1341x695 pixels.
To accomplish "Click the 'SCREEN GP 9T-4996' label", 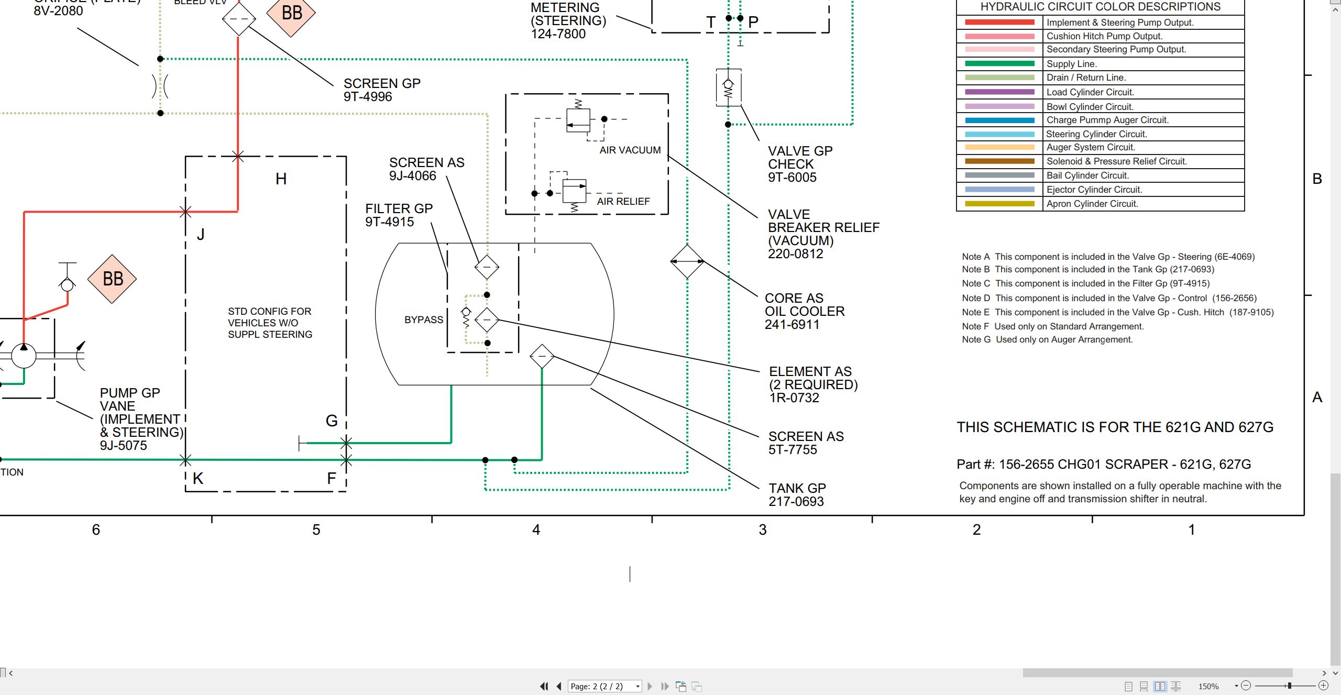I will tap(382, 90).
